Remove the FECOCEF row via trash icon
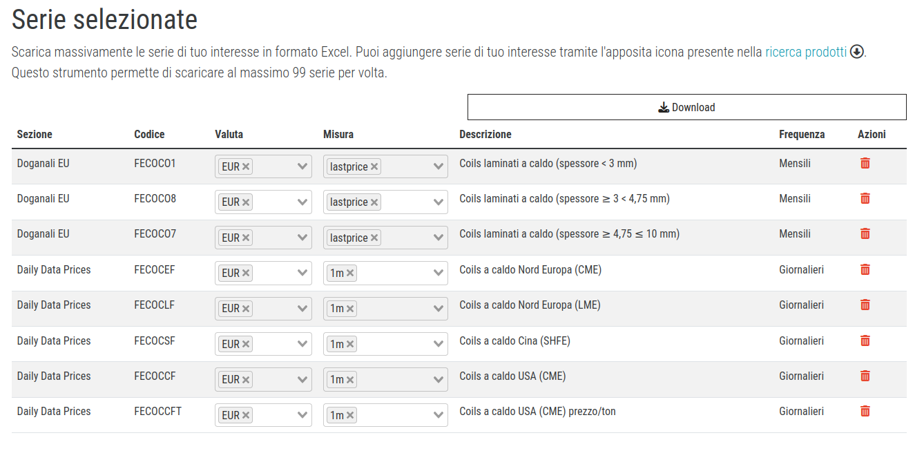This screenshot has height=451, width=924. click(865, 269)
